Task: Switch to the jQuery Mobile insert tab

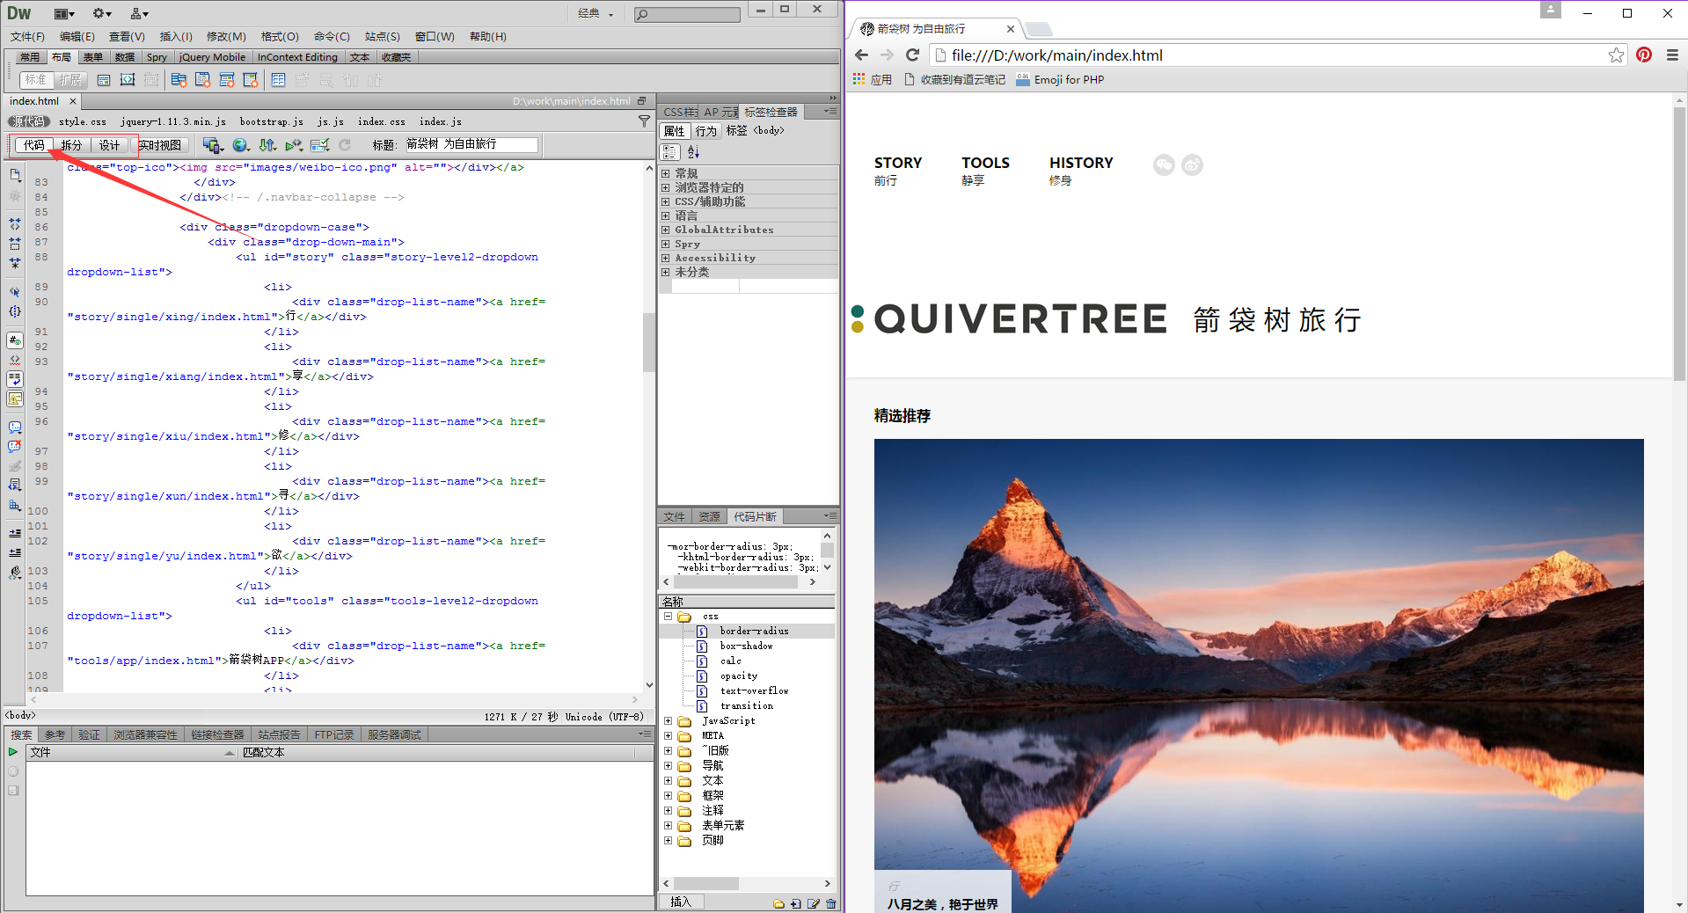Action: (x=212, y=57)
